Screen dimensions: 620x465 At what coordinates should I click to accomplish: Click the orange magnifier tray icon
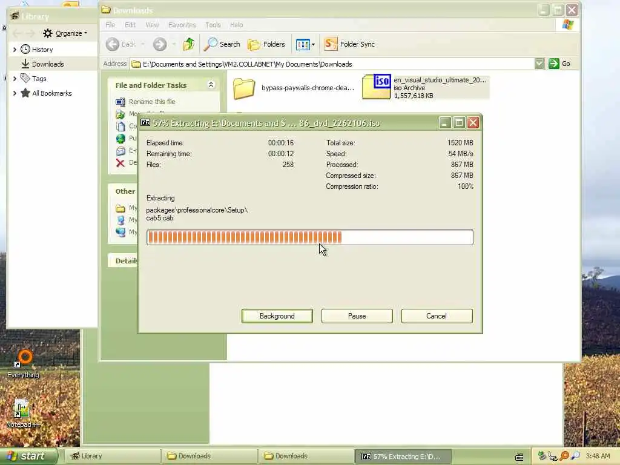[564, 457]
